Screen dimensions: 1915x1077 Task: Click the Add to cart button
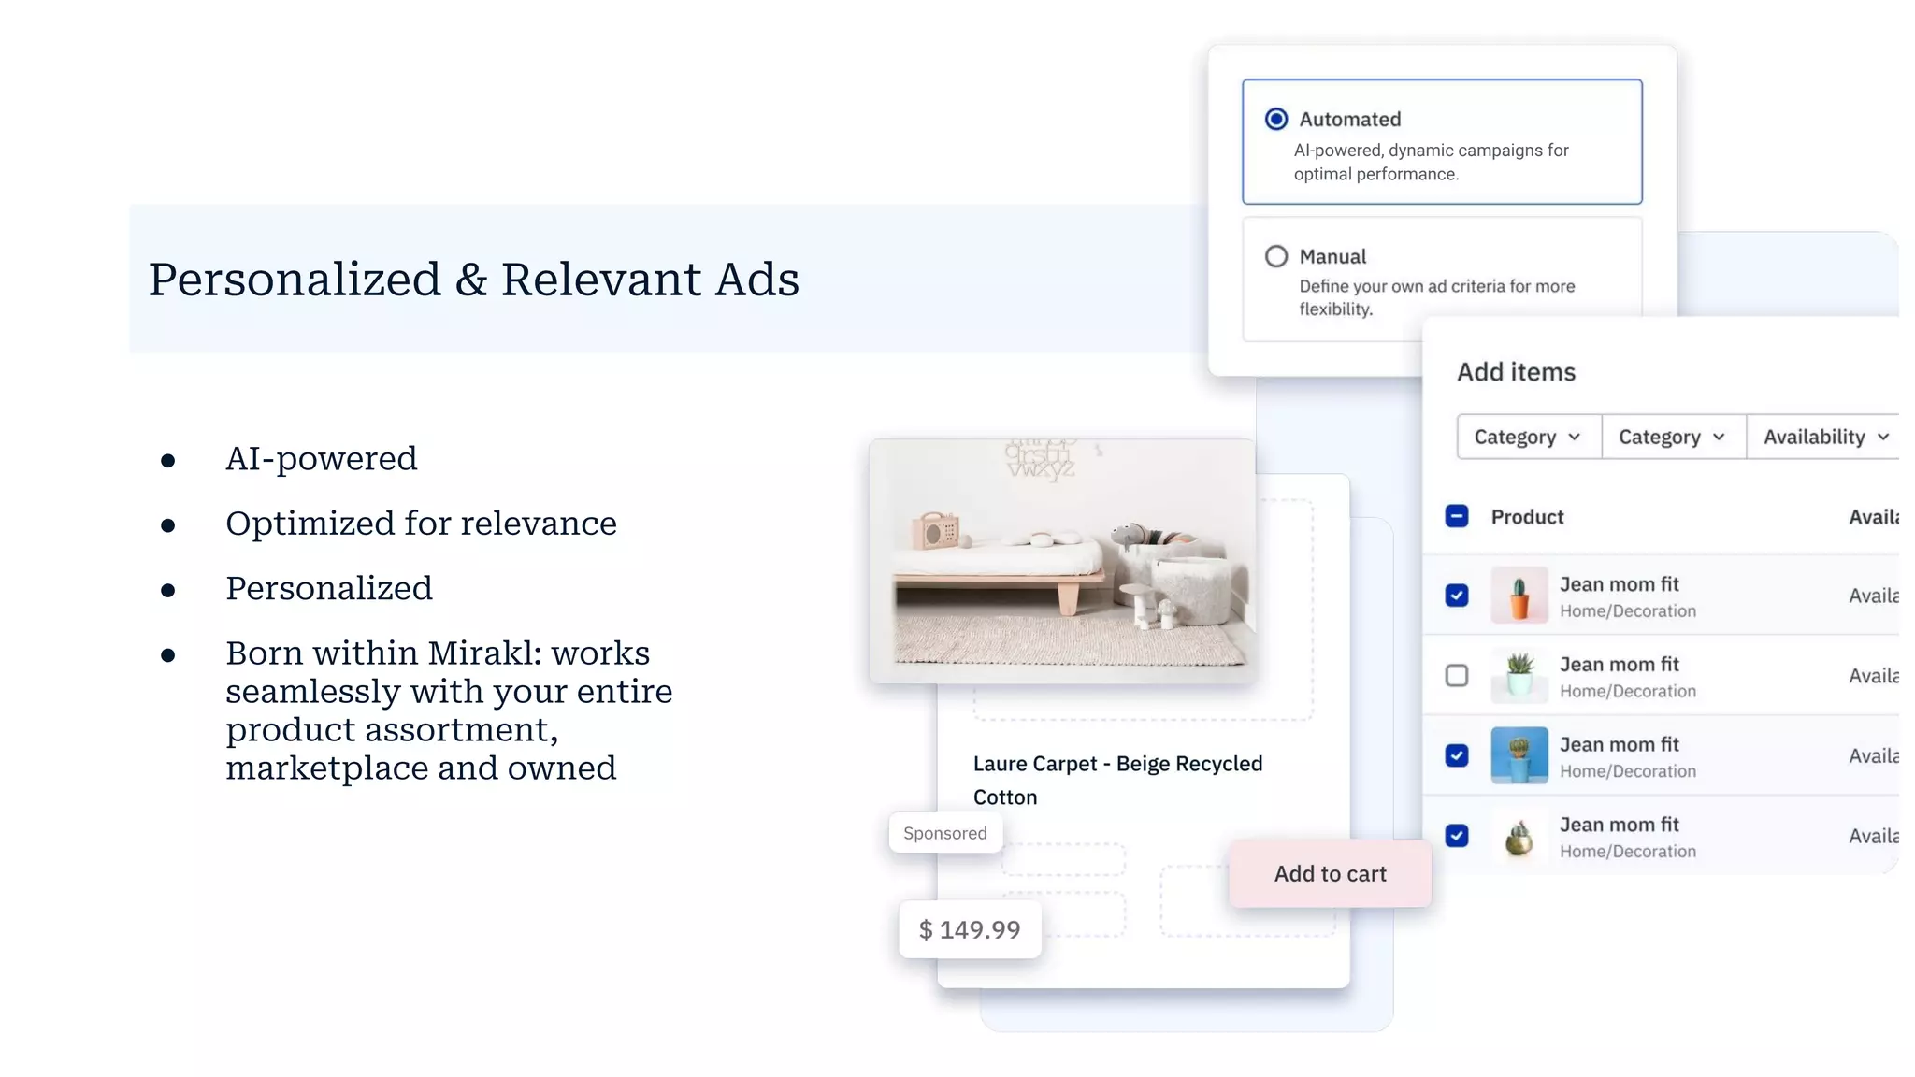1330,873
